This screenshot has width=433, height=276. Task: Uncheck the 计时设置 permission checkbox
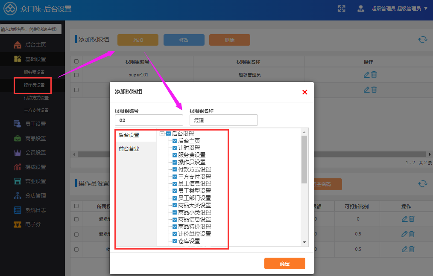point(175,148)
